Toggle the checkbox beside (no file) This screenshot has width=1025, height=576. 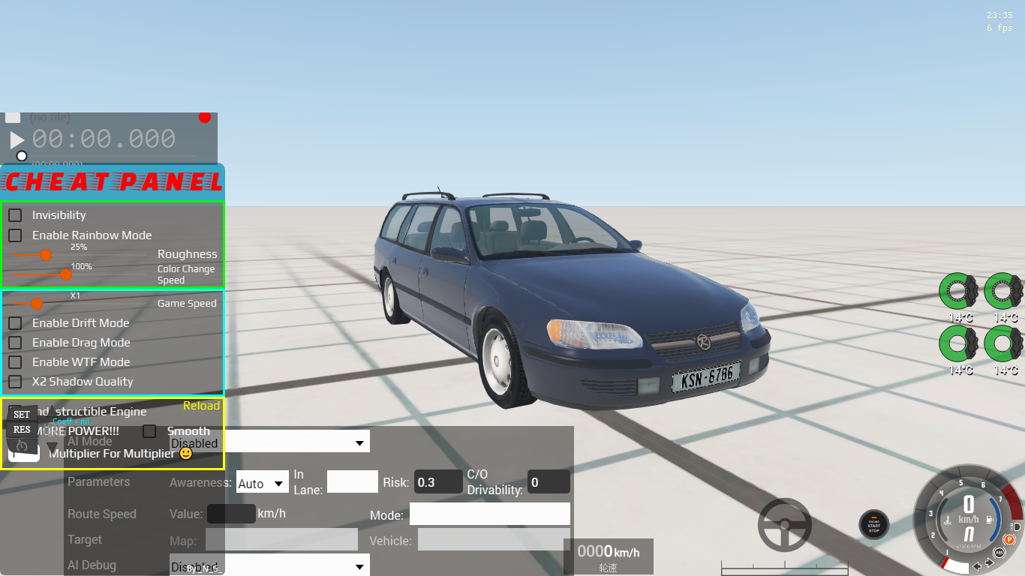point(13,117)
